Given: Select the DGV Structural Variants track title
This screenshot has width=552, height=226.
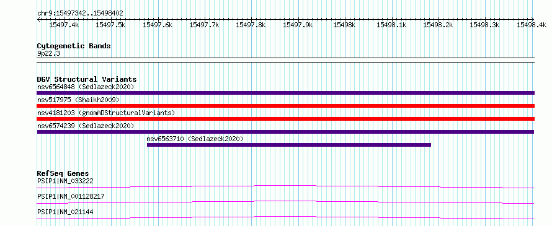Looking at the screenshot, I should coord(87,79).
